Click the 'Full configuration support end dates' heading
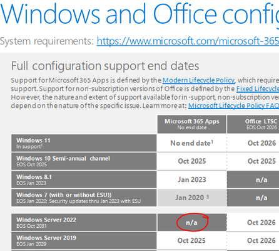Image resolution: width=279 pixels, height=251 pixels. click(x=105, y=66)
